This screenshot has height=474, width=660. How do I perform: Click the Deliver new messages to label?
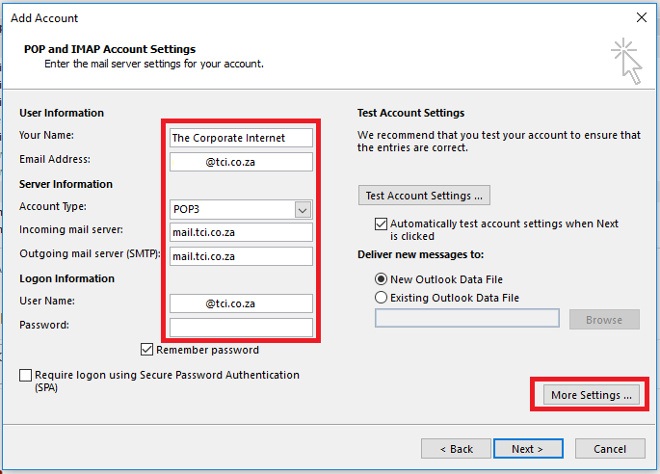pos(420,254)
